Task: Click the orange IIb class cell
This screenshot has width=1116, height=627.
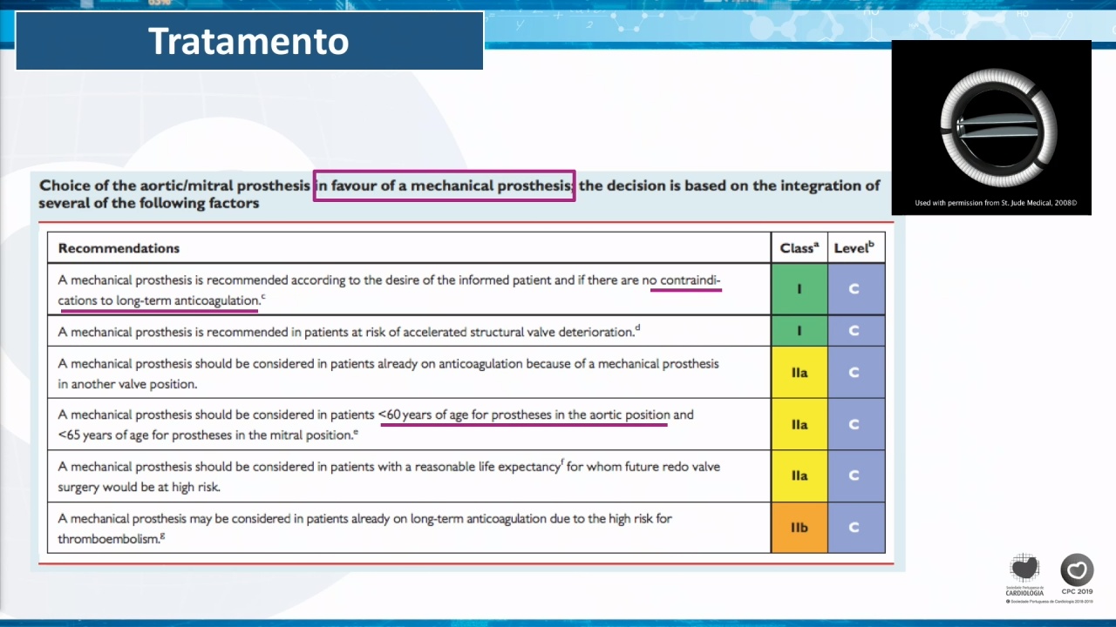Action: click(x=800, y=528)
